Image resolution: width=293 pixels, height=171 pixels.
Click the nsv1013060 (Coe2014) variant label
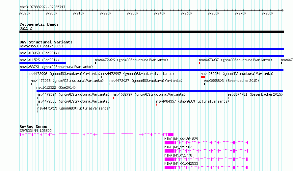[40, 53]
